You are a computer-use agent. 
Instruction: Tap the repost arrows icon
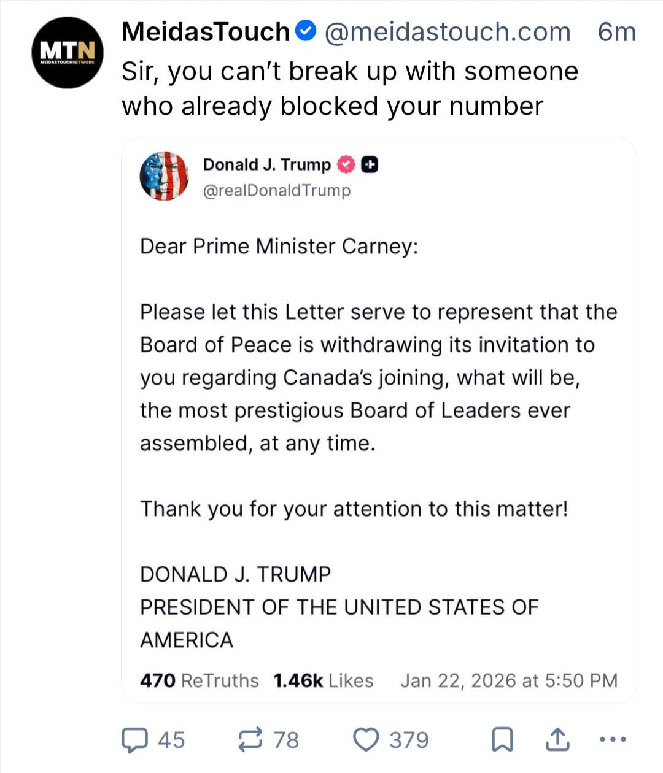tap(250, 739)
